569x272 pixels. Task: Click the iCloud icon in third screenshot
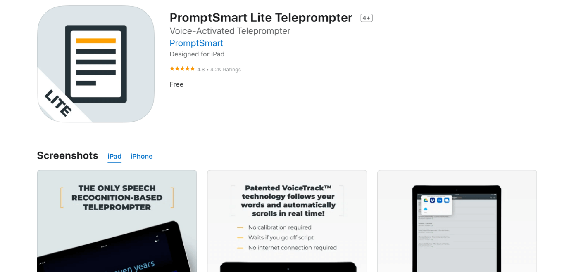(x=425, y=209)
